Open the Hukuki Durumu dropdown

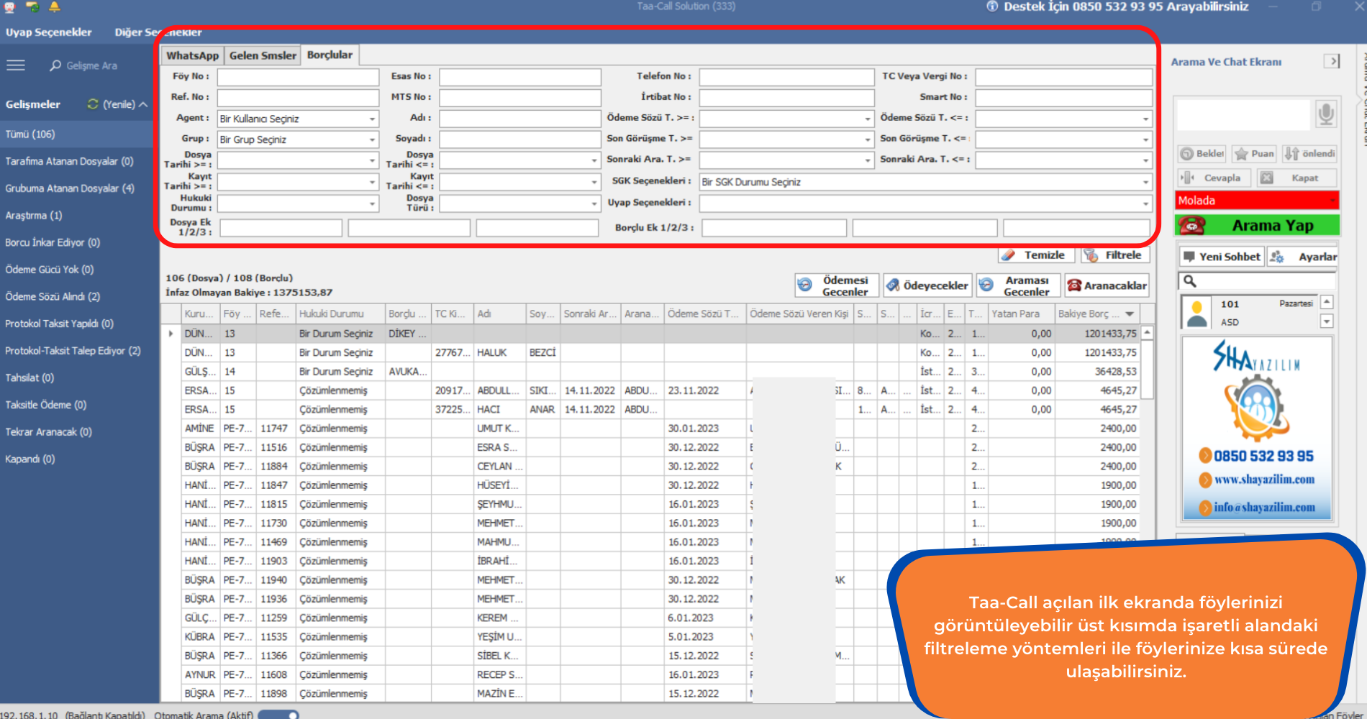(372, 203)
